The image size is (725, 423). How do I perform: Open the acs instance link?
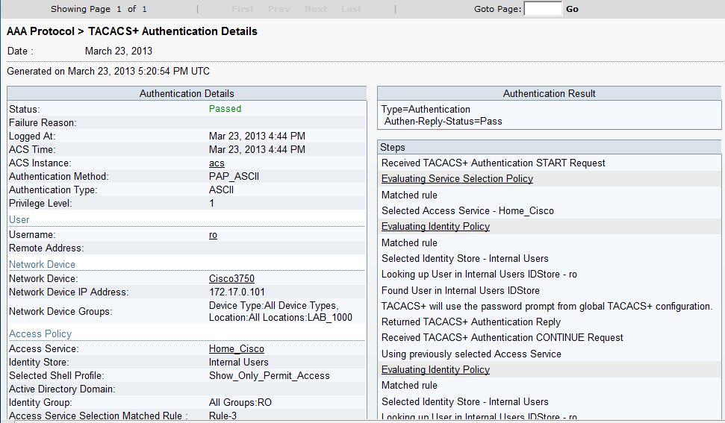(217, 163)
